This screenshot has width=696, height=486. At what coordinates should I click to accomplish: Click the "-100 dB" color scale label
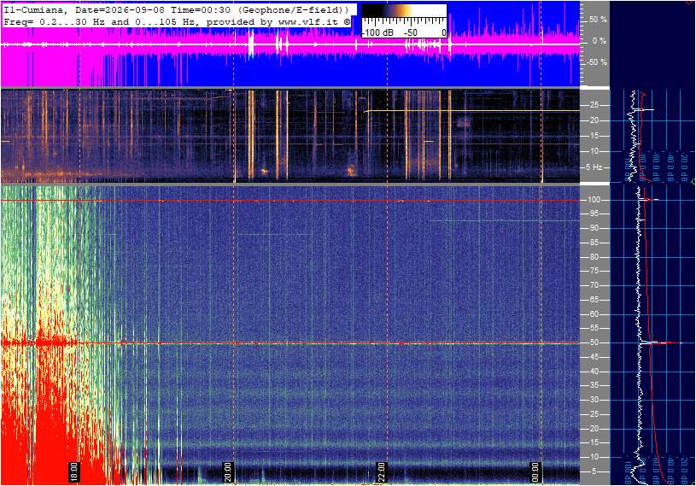[x=377, y=32]
